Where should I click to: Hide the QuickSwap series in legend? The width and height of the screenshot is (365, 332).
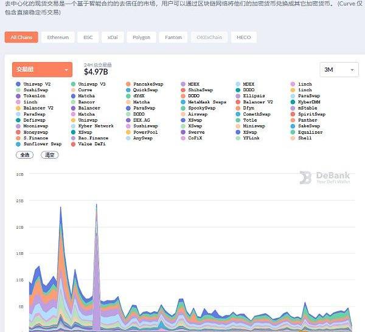click(x=145, y=90)
